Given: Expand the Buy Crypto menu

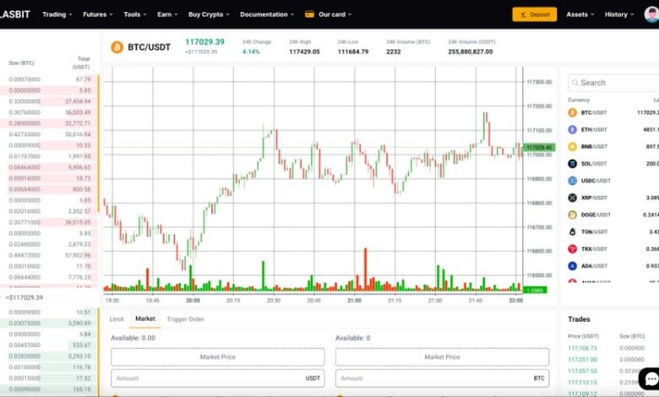Looking at the screenshot, I should [209, 14].
